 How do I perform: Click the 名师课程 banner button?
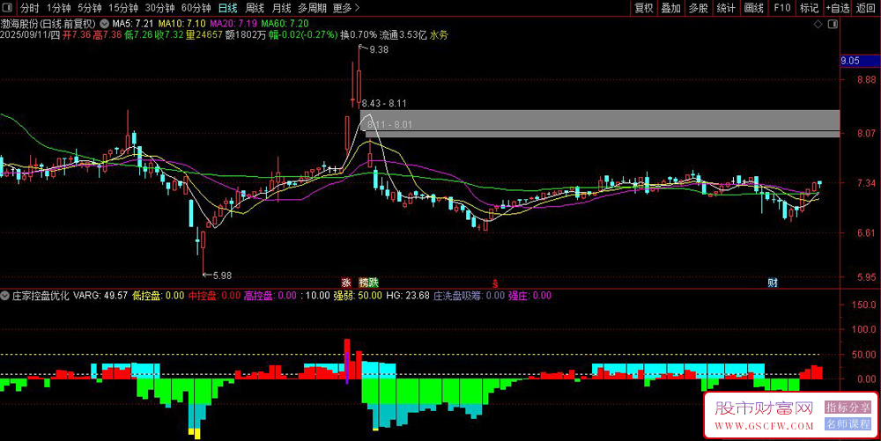848,424
